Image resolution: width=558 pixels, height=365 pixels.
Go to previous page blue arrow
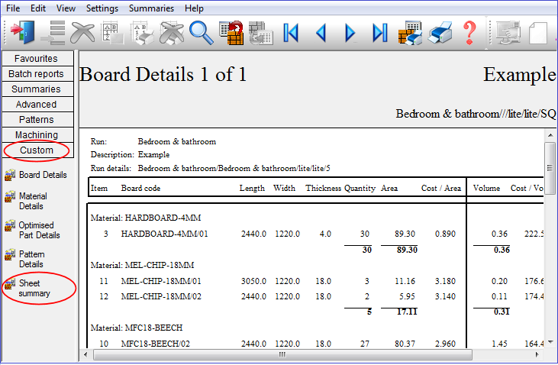[x=321, y=33]
